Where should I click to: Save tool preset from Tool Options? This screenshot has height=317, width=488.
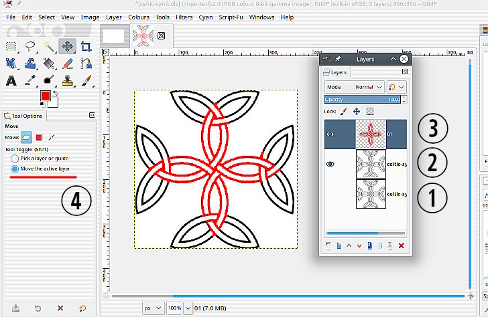tap(15, 308)
